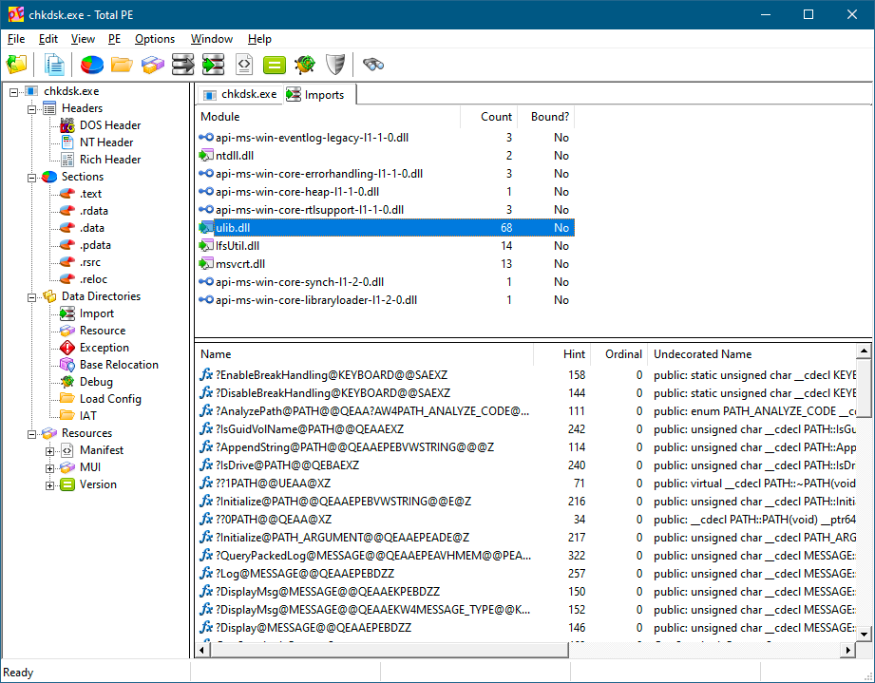Click the gray shield toolbar icon
The height and width of the screenshot is (683, 875).
click(x=334, y=65)
